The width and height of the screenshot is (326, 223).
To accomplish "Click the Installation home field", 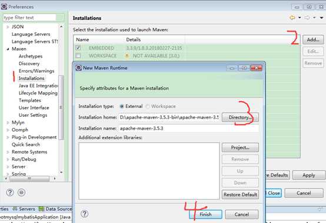I will point(169,117).
